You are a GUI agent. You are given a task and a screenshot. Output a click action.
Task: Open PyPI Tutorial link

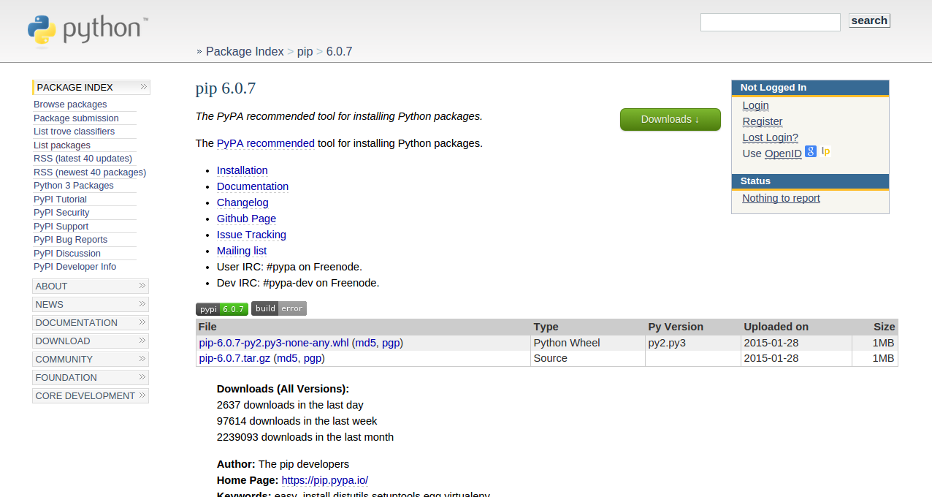(60, 199)
